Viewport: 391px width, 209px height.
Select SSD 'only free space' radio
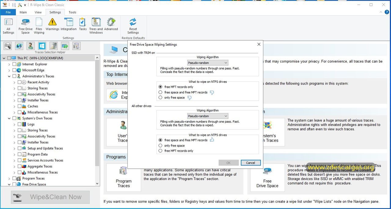pos(160,98)
